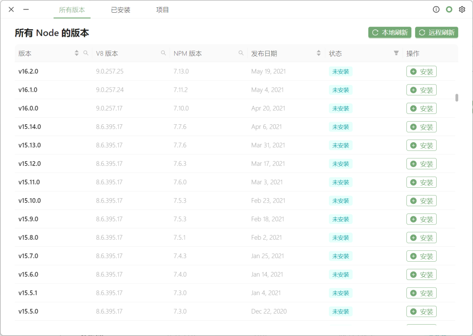Click the vertical scrollbar thumb
473x336 pixels.
(x=457, y=98)
